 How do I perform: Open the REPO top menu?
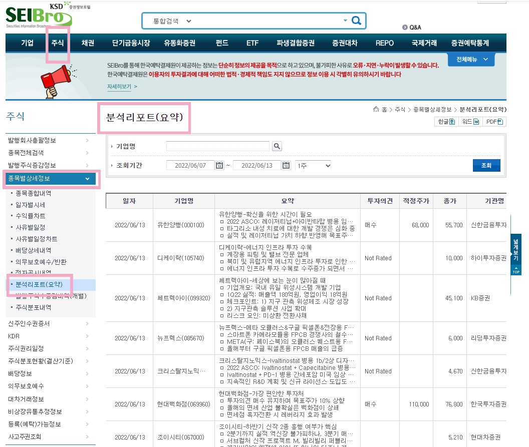tap(385, 43)
